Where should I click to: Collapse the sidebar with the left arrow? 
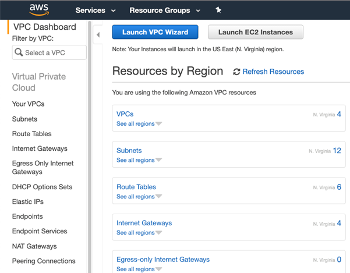click(x=98, y=34)
